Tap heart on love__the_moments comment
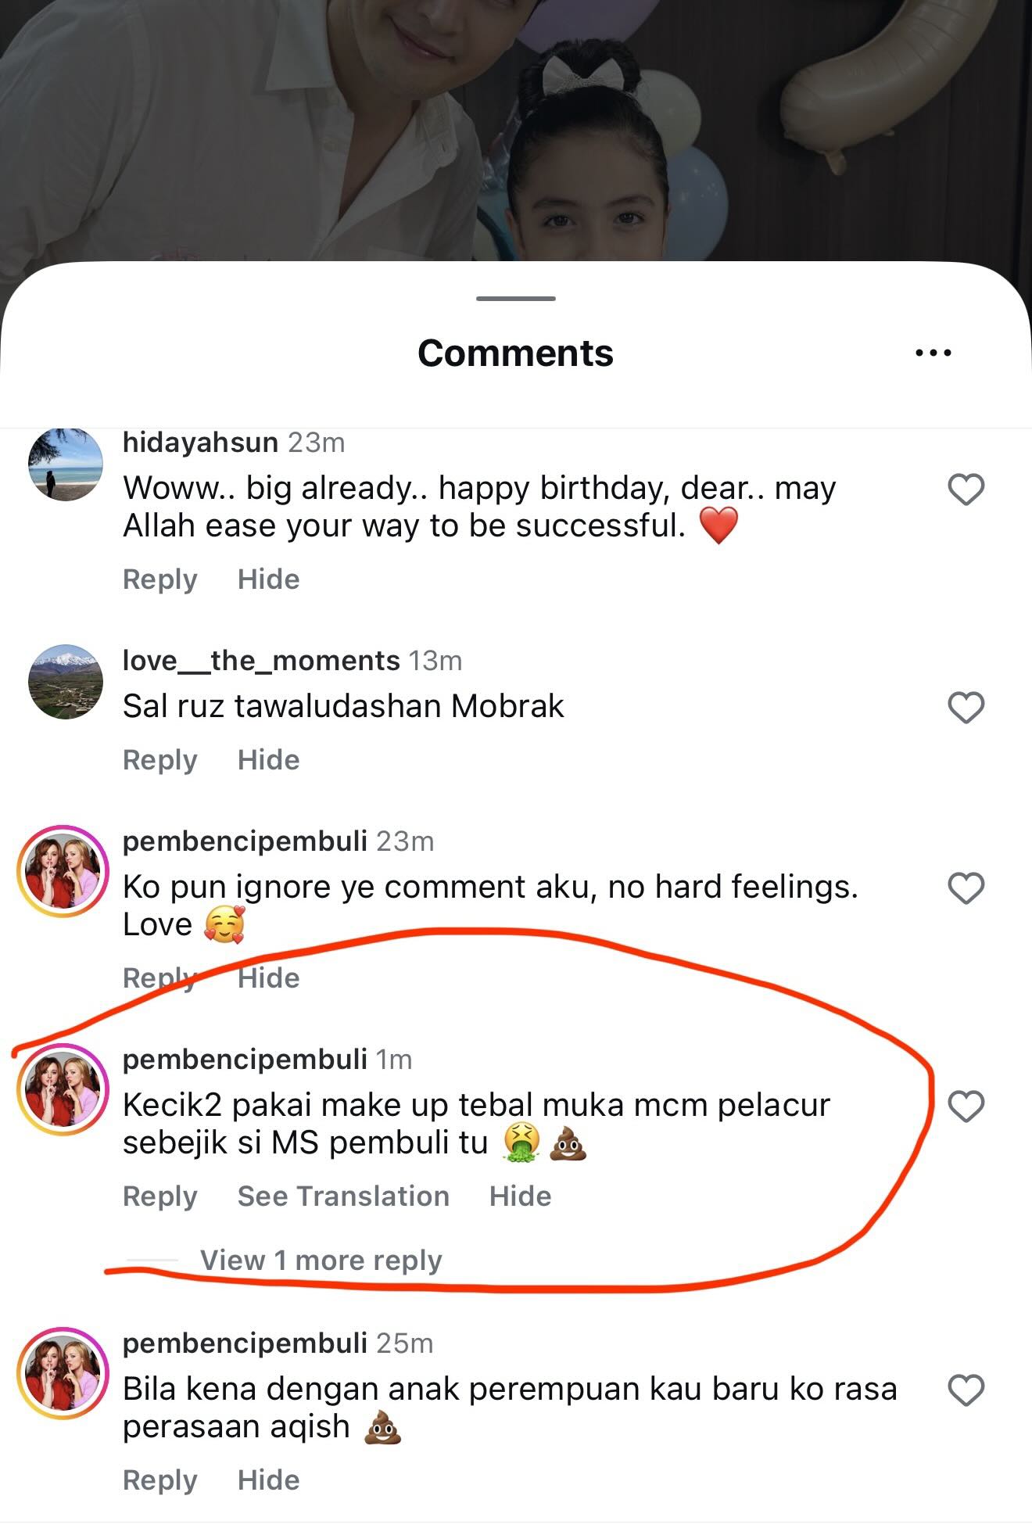The height and width of the screenshot is (1528, 1032). (966, 708)
